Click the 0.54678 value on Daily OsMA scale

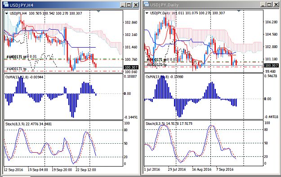271,76
